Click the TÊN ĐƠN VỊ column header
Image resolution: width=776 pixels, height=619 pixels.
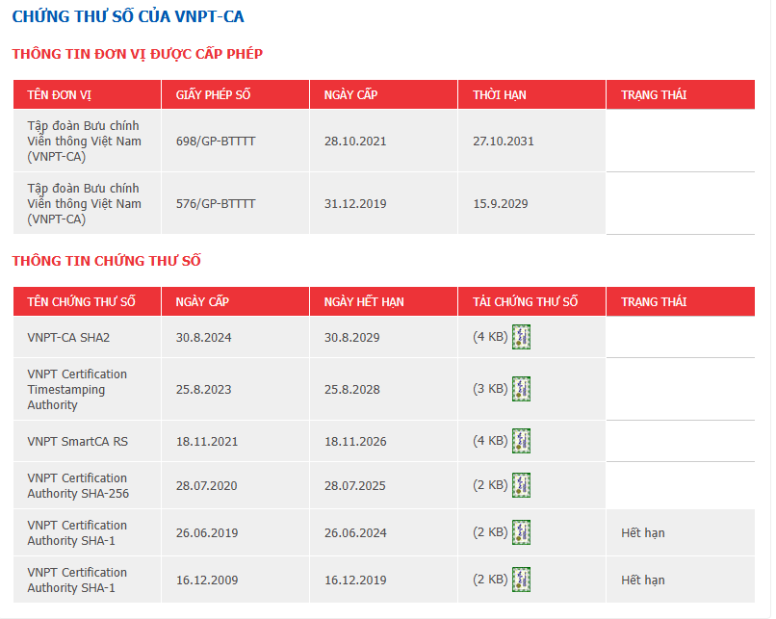tap(87, 94)
